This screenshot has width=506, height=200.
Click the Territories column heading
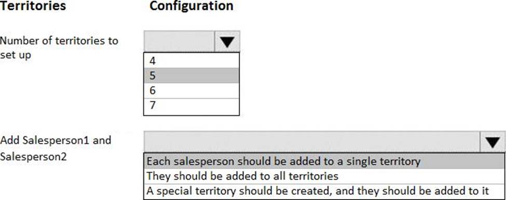pos(33,6)
